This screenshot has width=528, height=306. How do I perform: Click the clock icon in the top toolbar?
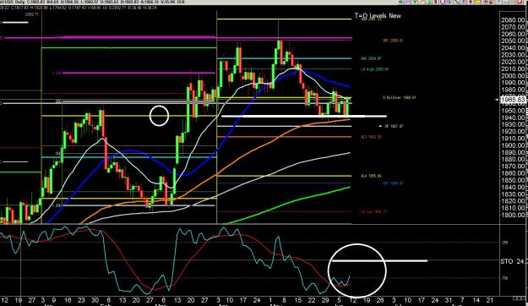click(443, 2)
